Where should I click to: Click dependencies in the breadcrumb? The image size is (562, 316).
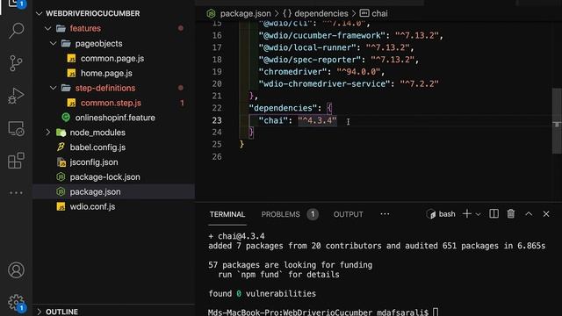pyautogui.click(x=321, y=14)
